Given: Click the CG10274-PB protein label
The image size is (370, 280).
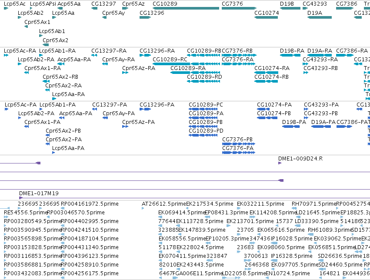Looking at the screenshot, I should coord(274,113).
